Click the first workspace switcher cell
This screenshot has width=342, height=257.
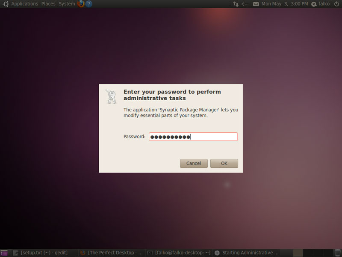[x=298, y=253]
